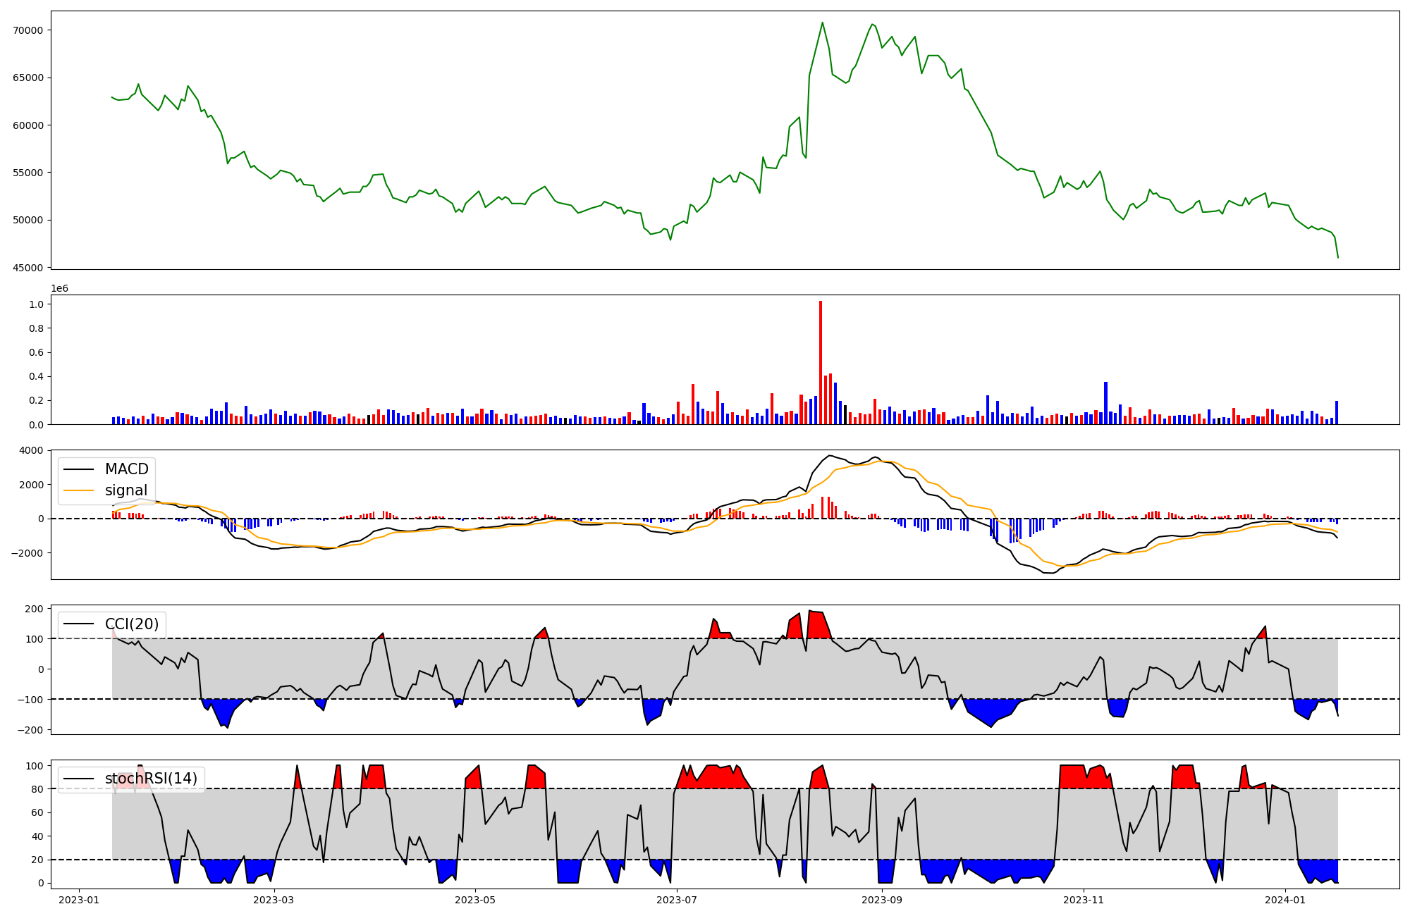Click the 2023-05 x-axis date label
Viewport: 1410px width, 916px height.
point(475,900)
